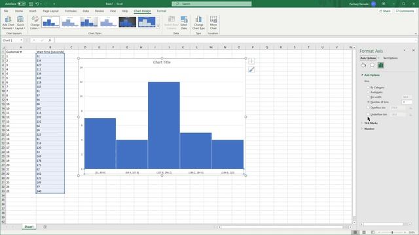Add a new sheet with plus icon
Screen dimensions: 419x235
coord(45,227)
